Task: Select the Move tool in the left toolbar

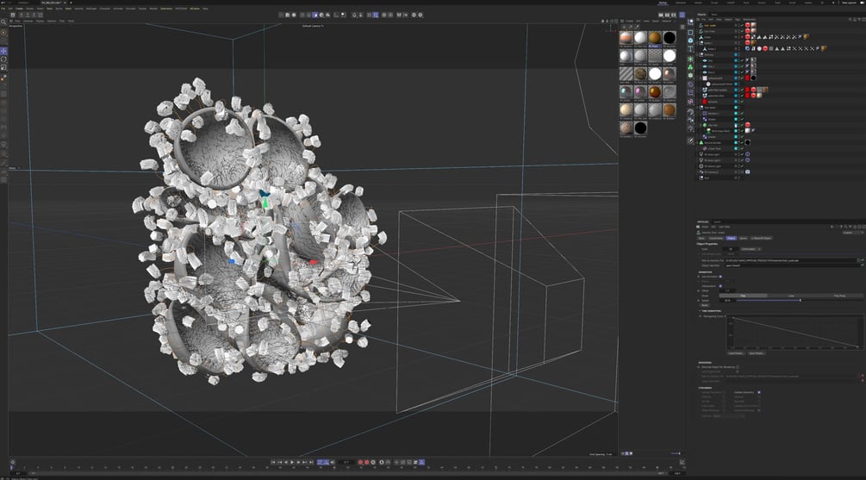Action: (x=3, y=51)
